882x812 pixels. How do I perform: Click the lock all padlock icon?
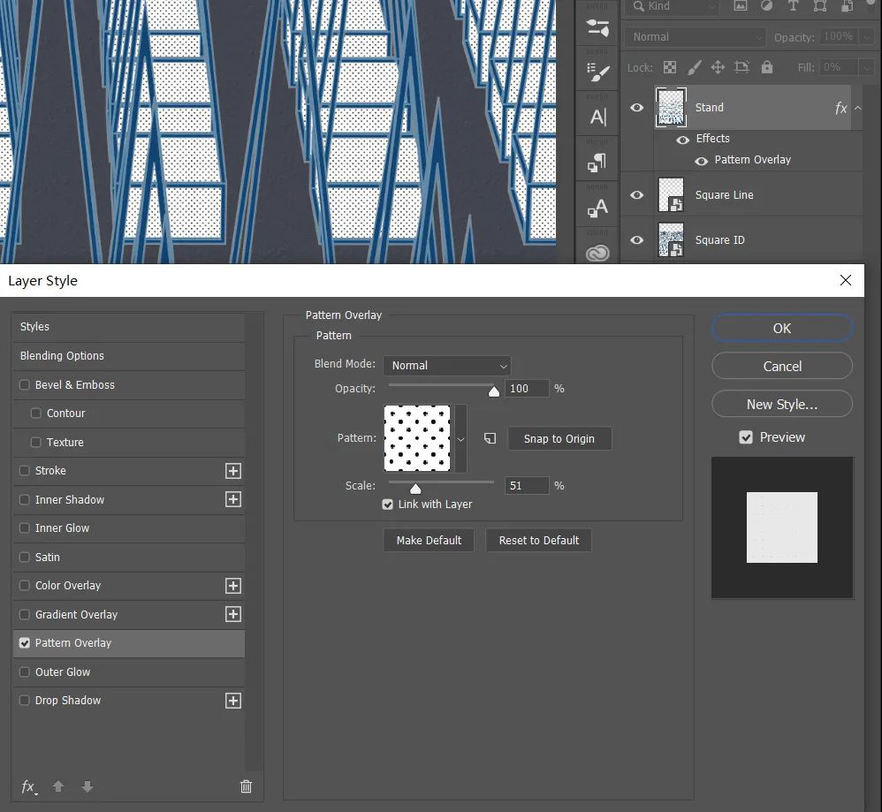click(x=767, y=67)
